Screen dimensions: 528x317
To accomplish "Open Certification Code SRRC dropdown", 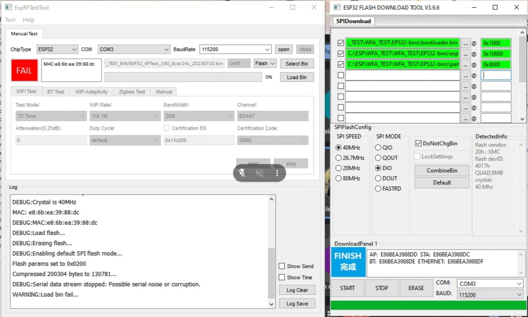I will [273, 140].
